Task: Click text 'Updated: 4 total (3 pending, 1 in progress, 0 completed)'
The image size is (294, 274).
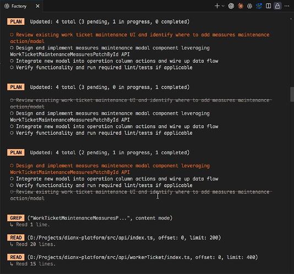Action: coord(110,22)
